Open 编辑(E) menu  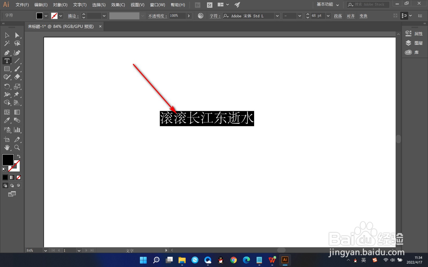pos(41,5)
